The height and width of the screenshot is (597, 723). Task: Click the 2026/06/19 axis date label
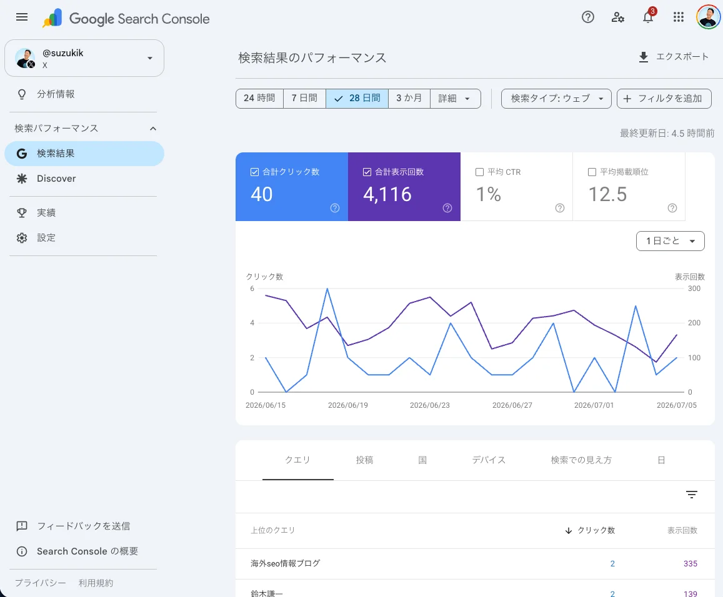coord(347,405)
